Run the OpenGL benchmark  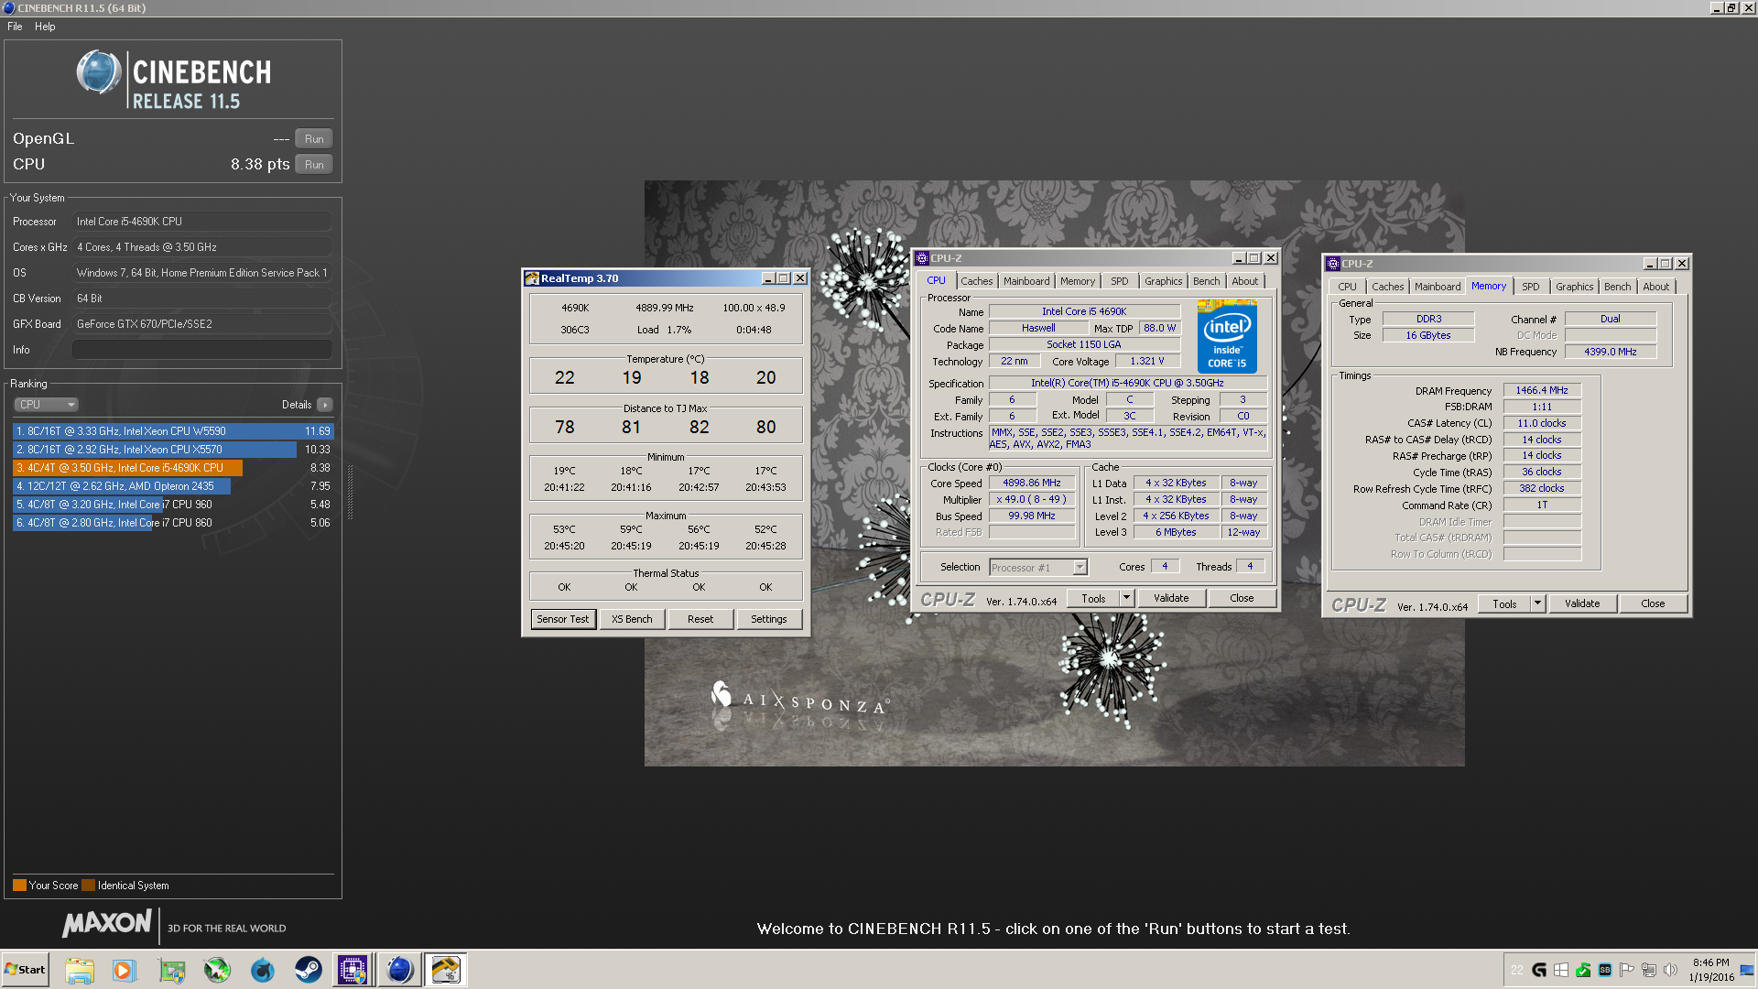click(314, 139)
